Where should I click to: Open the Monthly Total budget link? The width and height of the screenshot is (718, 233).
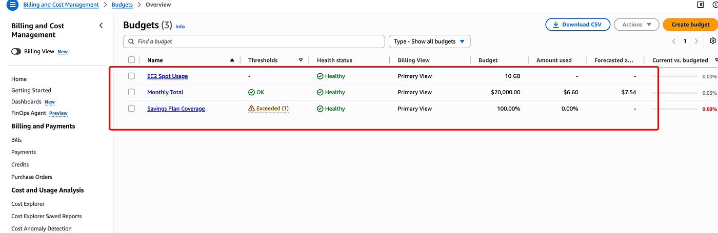point(165,92)
